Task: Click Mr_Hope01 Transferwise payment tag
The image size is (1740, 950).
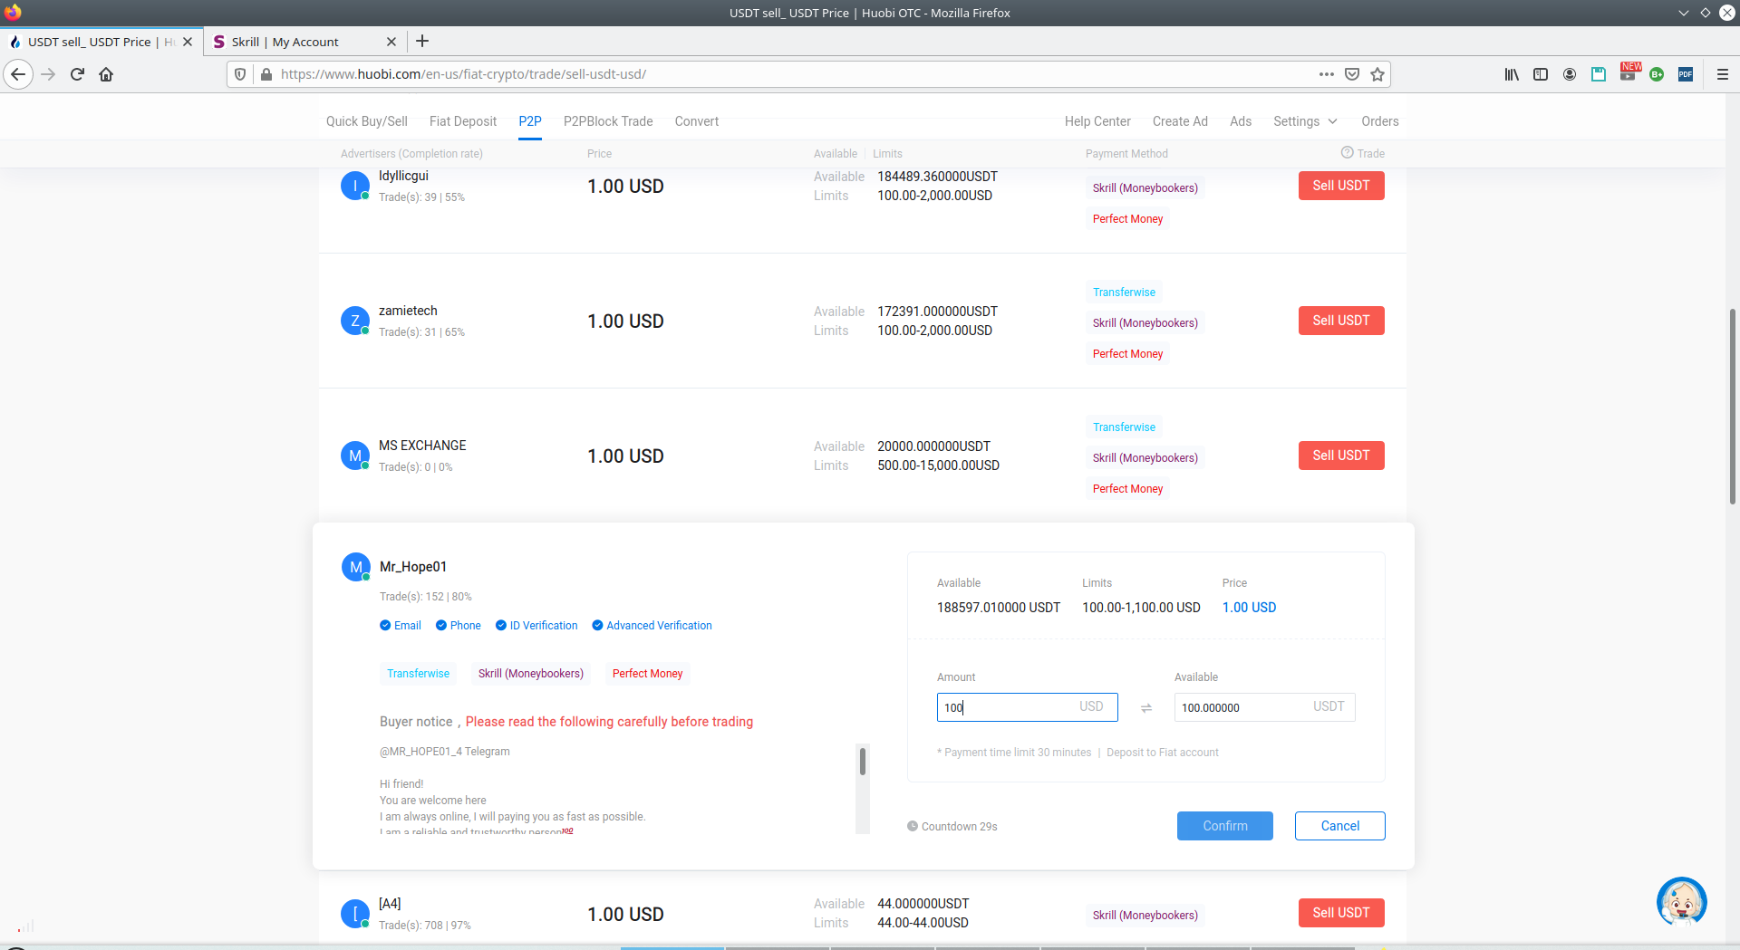Action: pyautogui.click(x=418, y=674)
